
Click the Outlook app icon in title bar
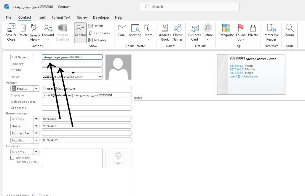pyautogui.click(x=6, y=7)
